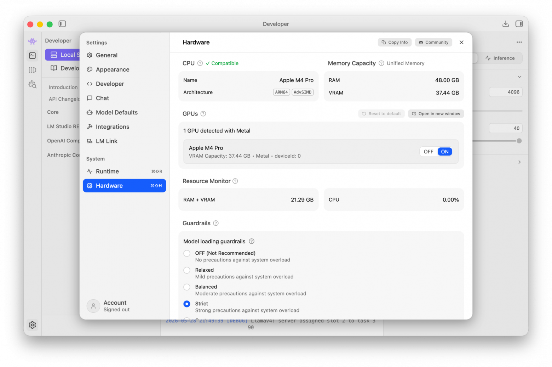552x367 pixels.
Task: Click Reset to default button
Action: point(381,114)
